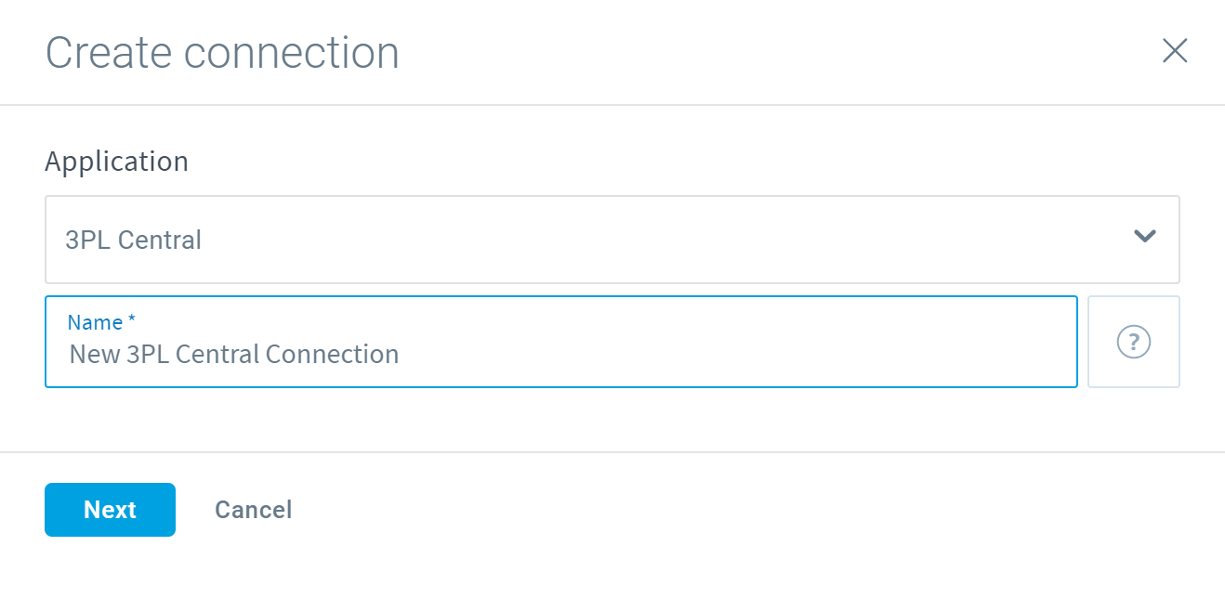Choose Cancel beside the Next button
Screen dimensions: 1225x598
253,510
